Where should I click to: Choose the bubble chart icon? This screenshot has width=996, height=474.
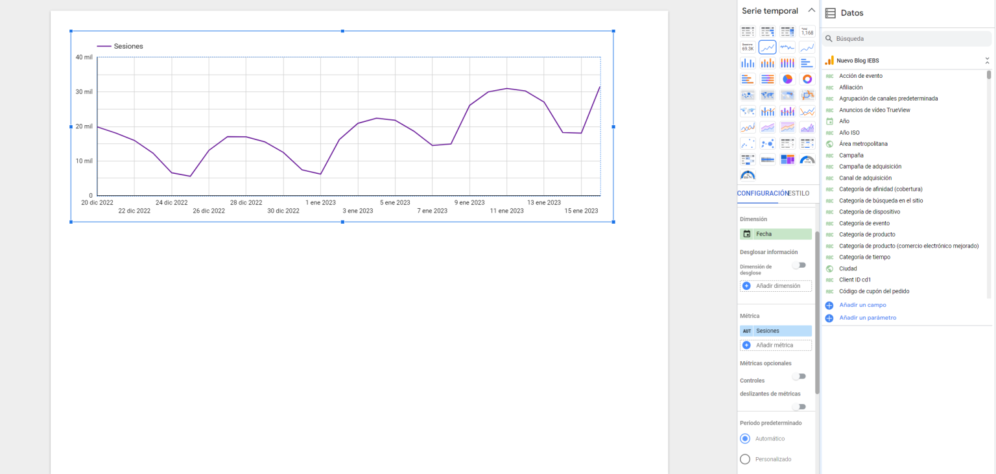768,143
